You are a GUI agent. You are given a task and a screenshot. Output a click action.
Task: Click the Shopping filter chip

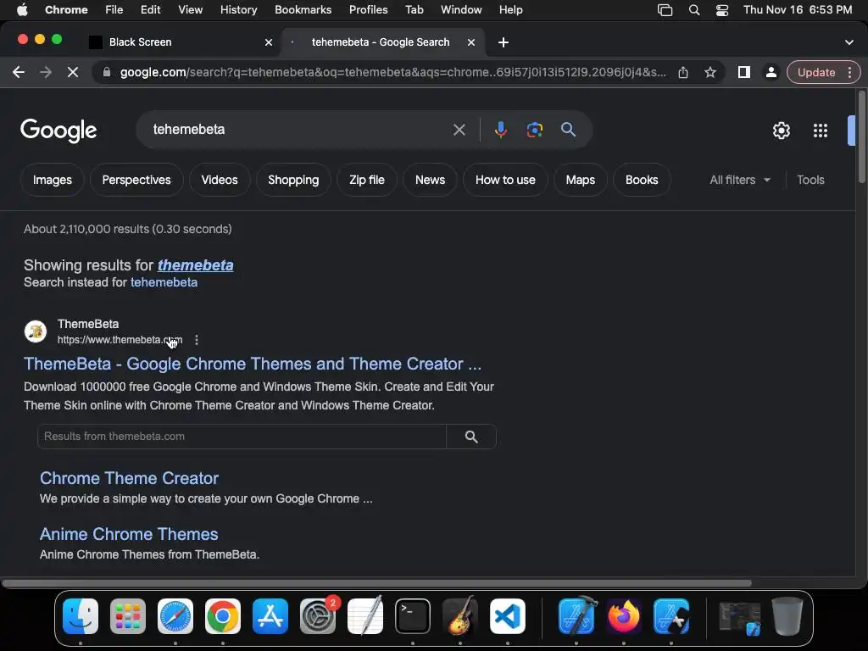(x=293, y=180)
